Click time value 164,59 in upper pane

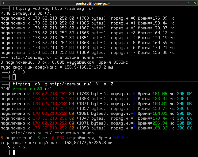point(160,43)
